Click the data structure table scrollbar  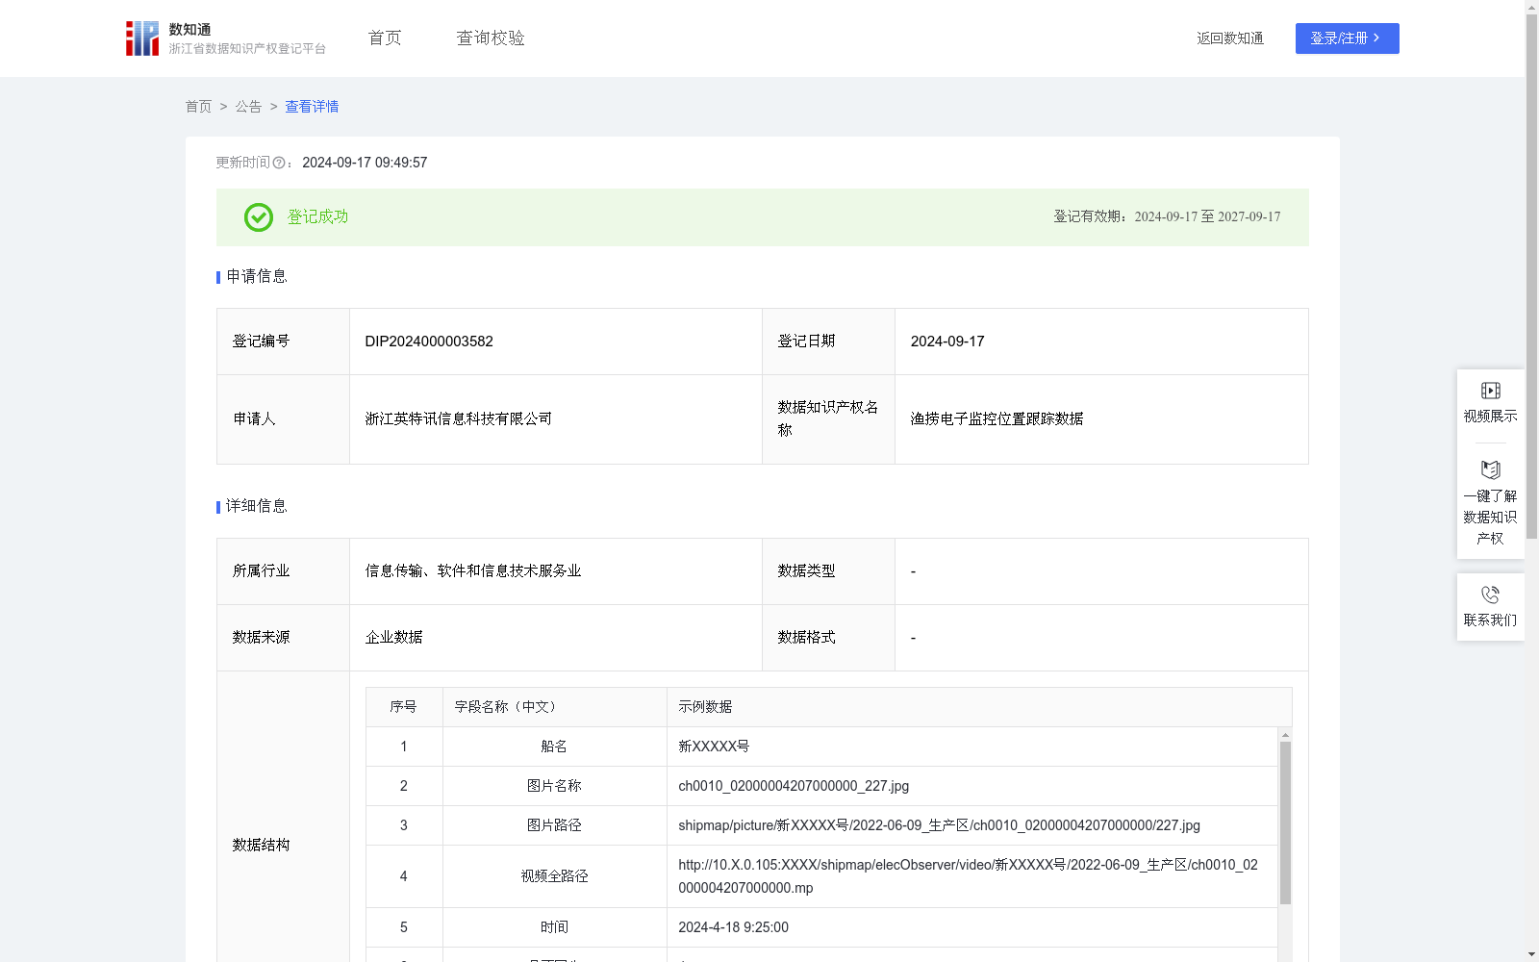coord(1285,823)
